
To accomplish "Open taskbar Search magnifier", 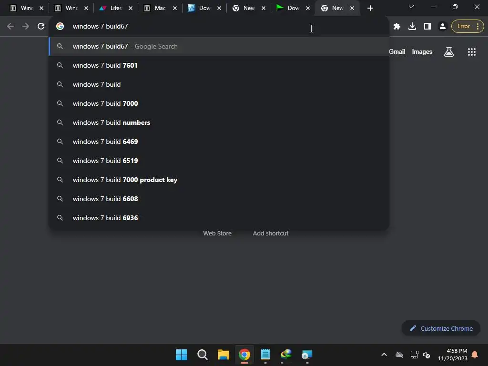I will click(x=202, y=355).
